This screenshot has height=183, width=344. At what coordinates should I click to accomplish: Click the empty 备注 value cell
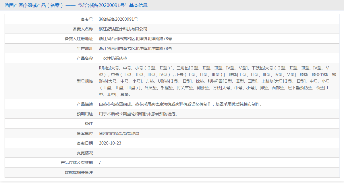tap(218, 124)
